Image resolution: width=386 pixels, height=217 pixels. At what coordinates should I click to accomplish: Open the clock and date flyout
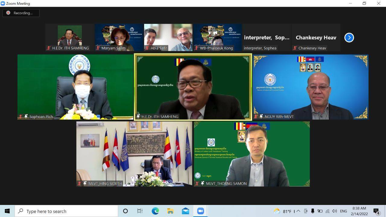359,211
